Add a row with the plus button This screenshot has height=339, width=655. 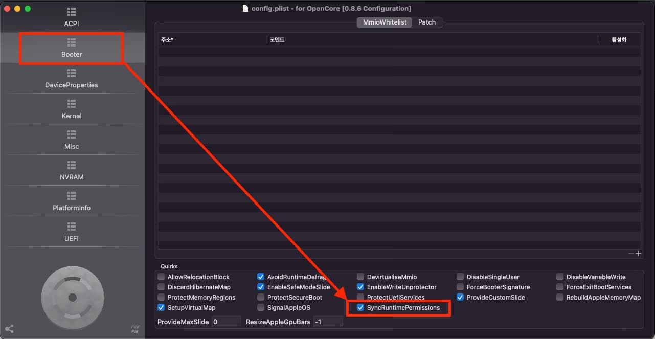[638, 254]
